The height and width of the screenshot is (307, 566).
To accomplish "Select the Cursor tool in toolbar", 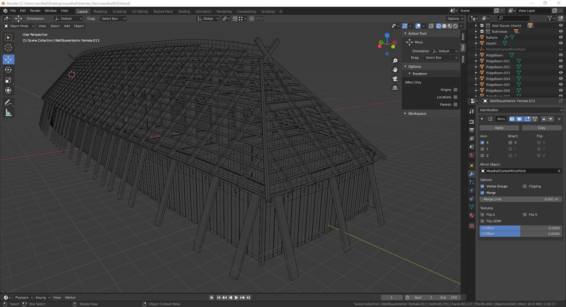I will click(8, 48).
